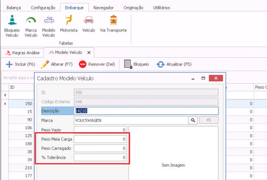This screenshot has height=180, width=267.
Task: Click the % Tolerância field
Action: [100, 157]
